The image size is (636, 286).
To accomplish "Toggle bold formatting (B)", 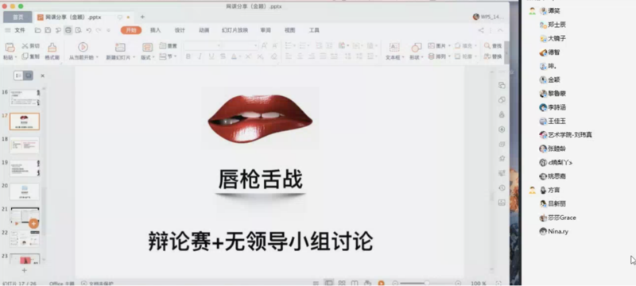I will point(188,56).
